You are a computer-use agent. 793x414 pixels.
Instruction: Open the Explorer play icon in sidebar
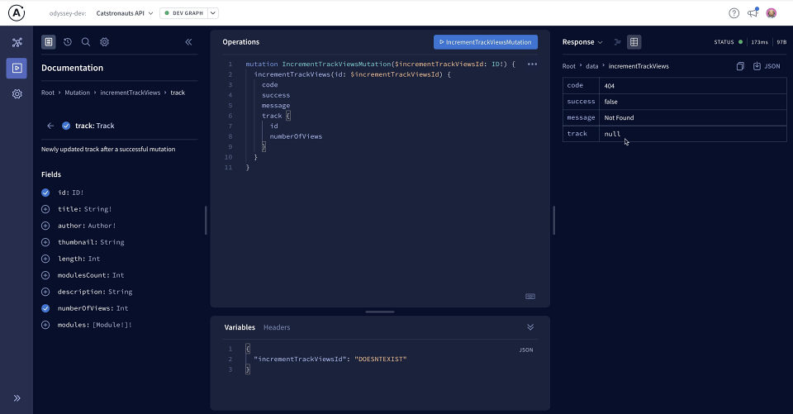17,68
